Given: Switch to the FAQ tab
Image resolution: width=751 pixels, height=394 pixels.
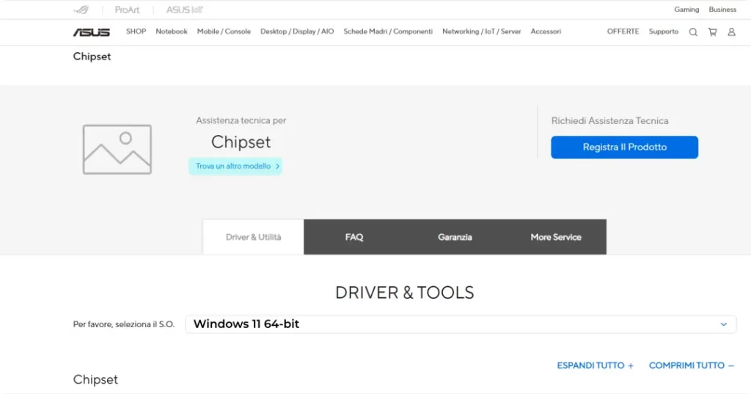Looking at the screenshot, I should 354,237.
